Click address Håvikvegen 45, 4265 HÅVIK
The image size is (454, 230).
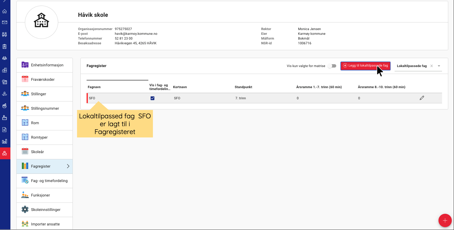coord(135,43)
